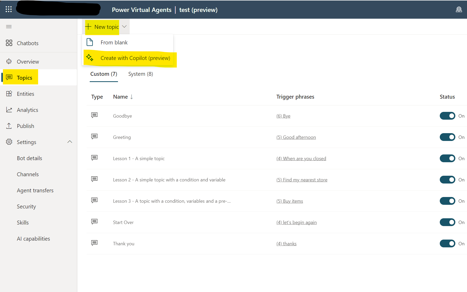The image size is (467, 292).
Task: Open the (4) thanks trigger link
Action: click(x=286, y=243)
